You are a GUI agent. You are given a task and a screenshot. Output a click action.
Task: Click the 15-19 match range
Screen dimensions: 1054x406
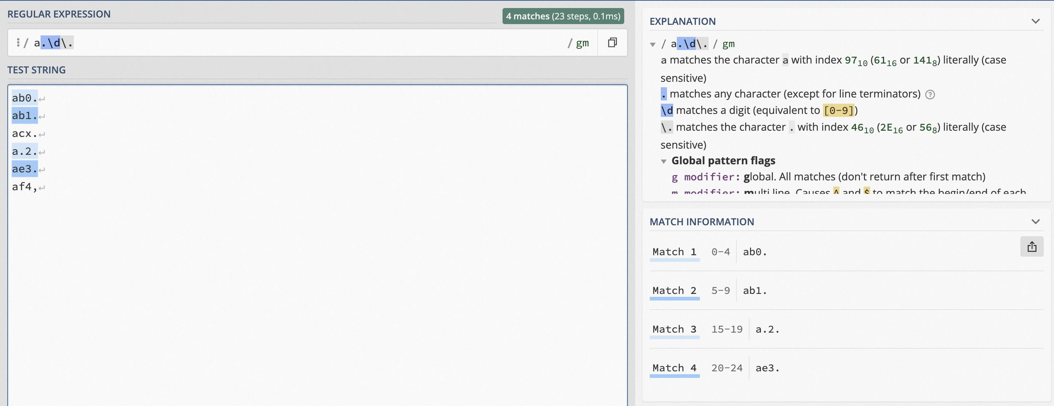pos(727,330)
